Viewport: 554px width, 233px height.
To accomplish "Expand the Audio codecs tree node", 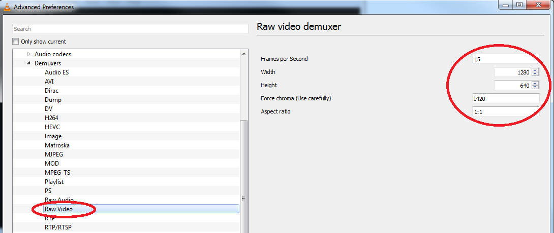I will [x=28, y=54].
